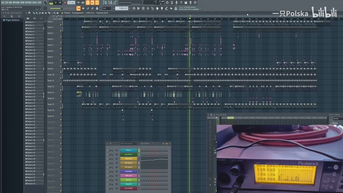Open the channel rack view icon
The height and width of the screenshot is (193, 343).
point(143,8)
